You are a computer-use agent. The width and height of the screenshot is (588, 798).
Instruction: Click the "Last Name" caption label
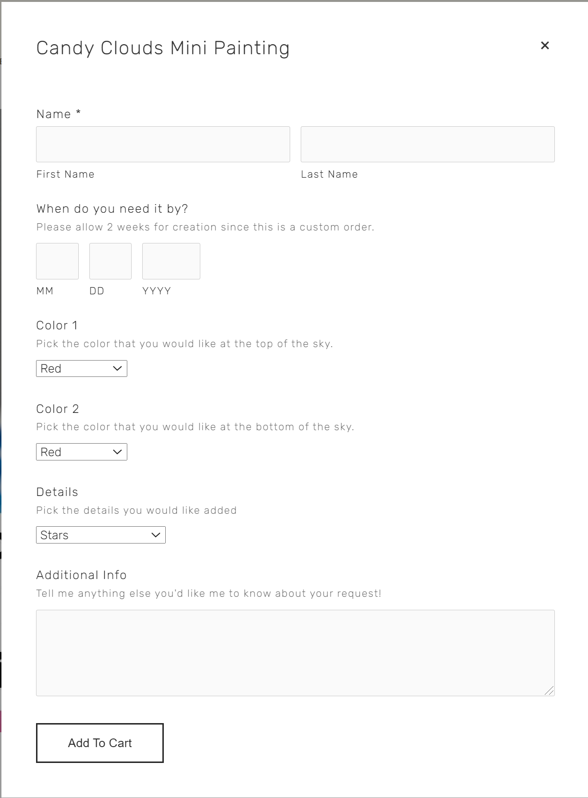click(x=329, y=174)
